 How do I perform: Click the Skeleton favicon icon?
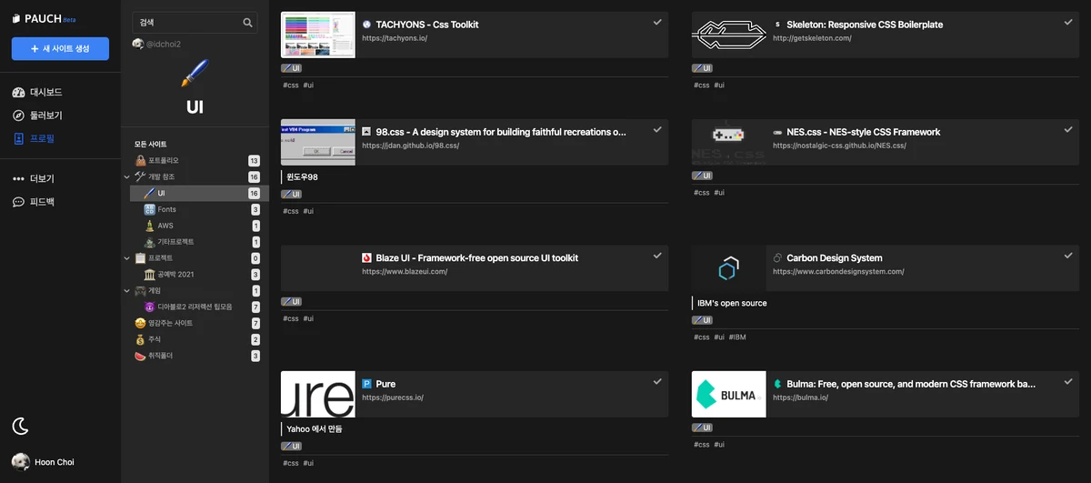pyautogui.click(x=778, y=25)
